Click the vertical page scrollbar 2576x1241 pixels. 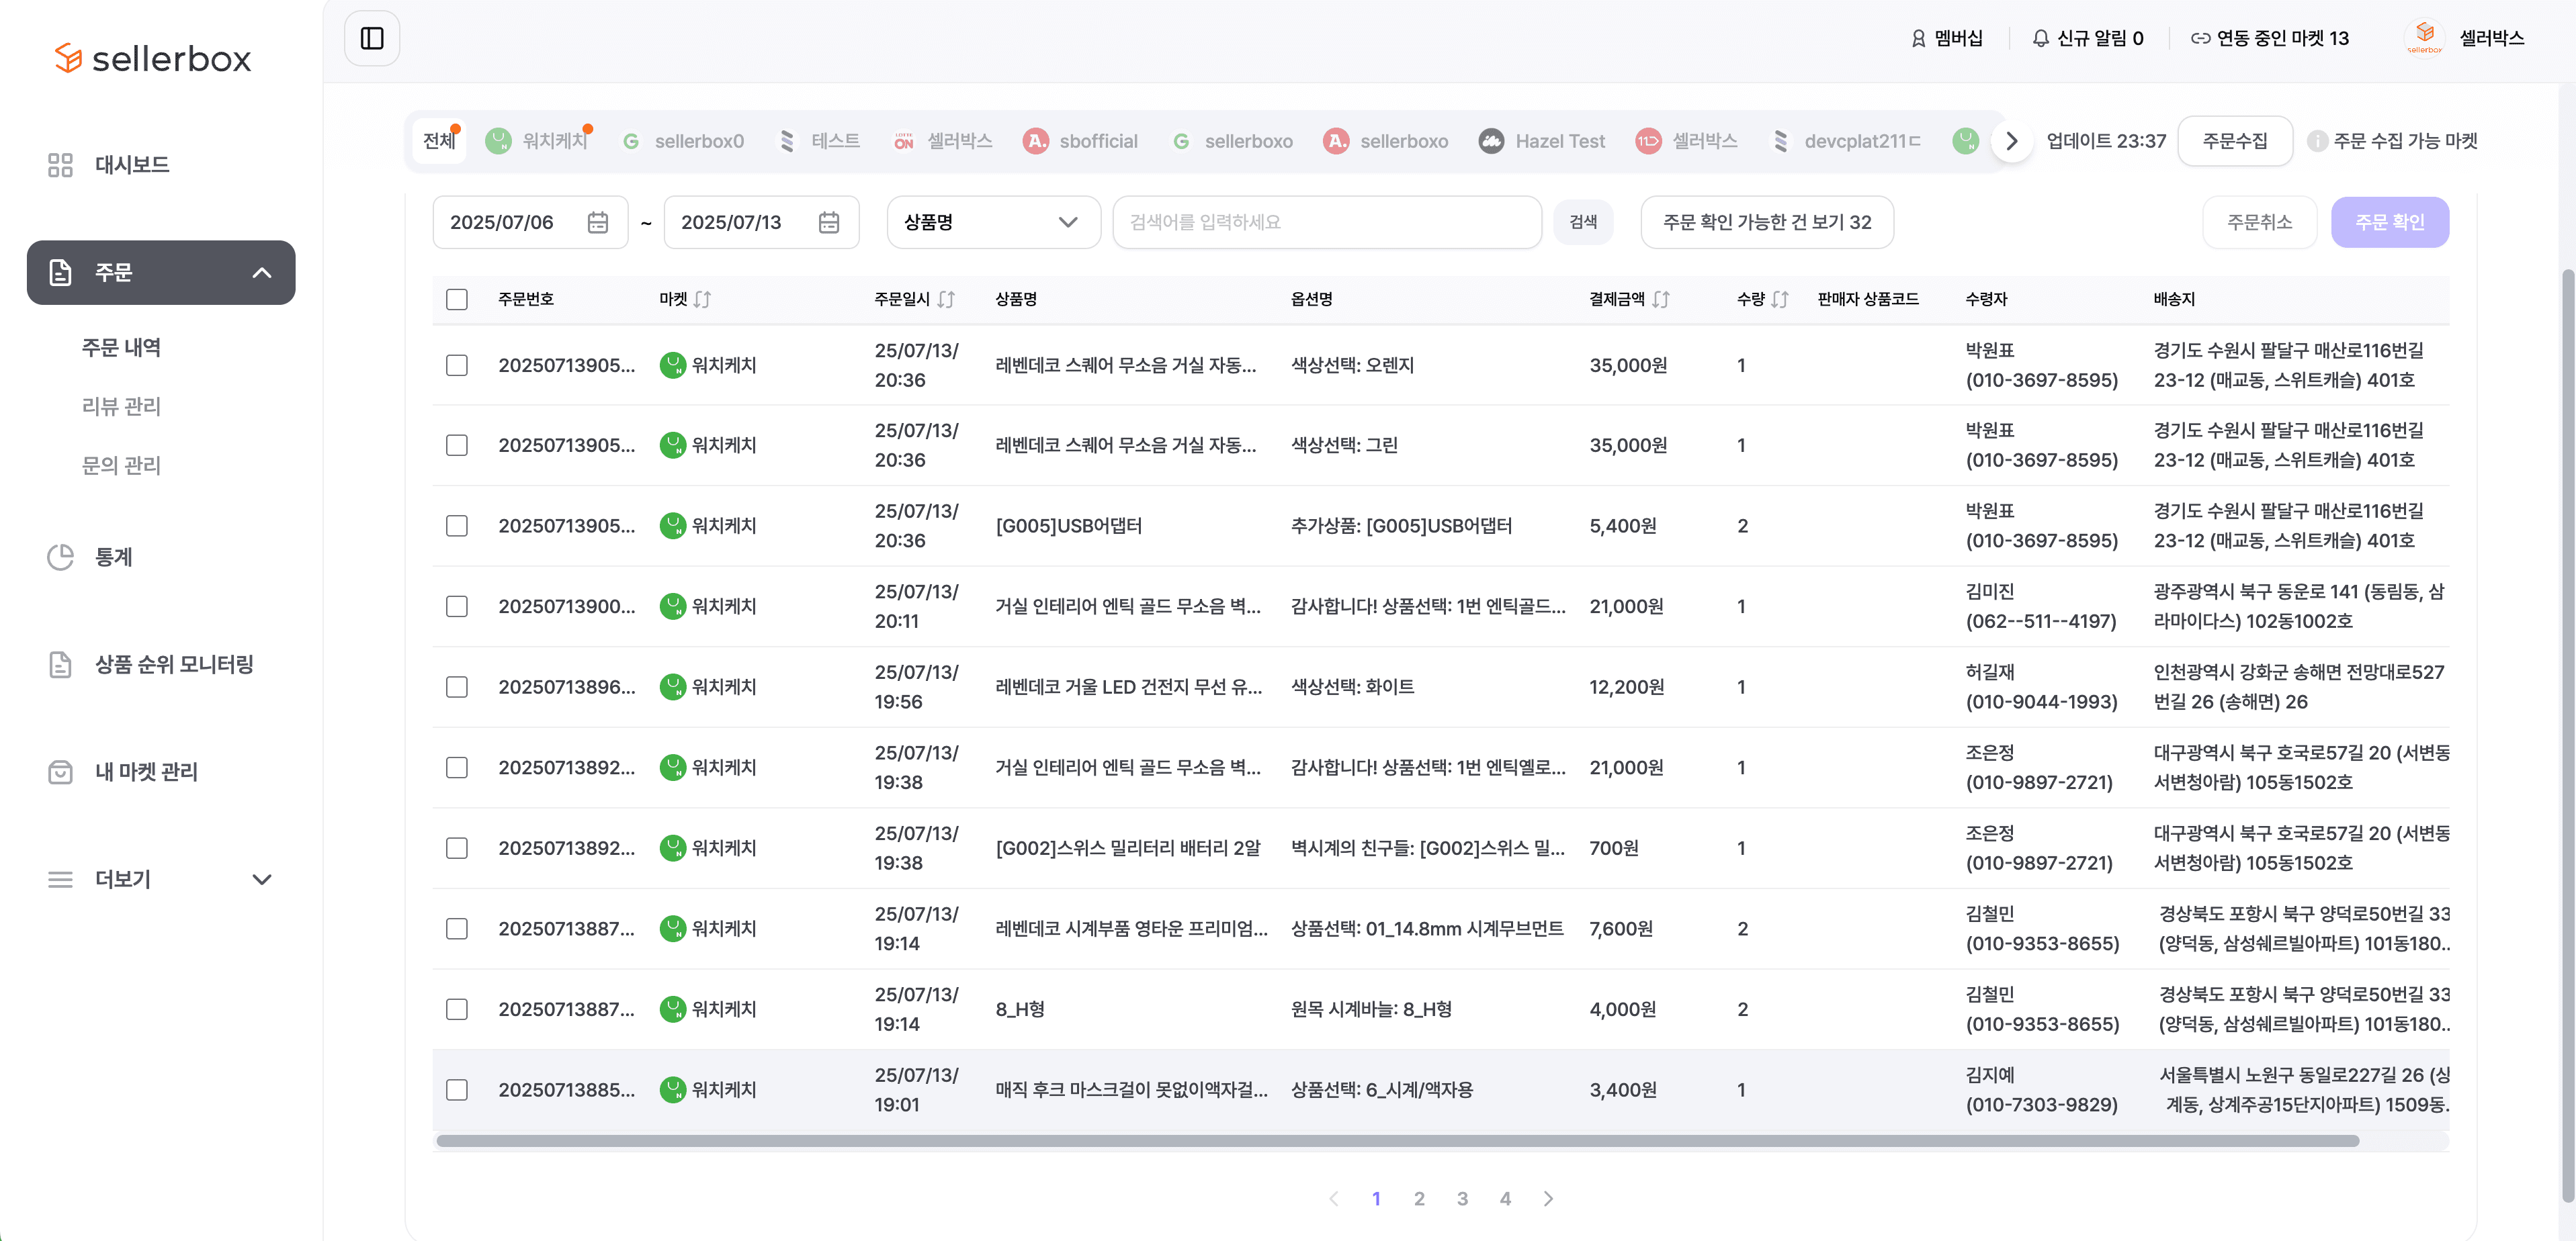click(x=2567, y=735)
